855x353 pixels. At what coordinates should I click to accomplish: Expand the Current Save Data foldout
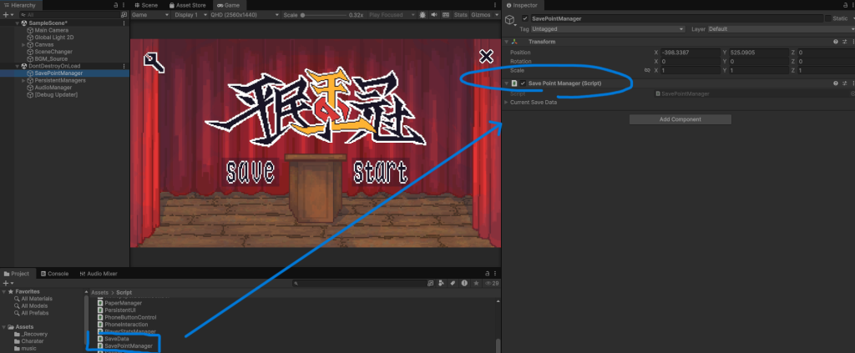click(507, 102)
